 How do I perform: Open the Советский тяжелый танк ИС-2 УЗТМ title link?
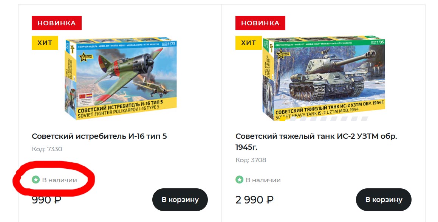tap(316, 141)
